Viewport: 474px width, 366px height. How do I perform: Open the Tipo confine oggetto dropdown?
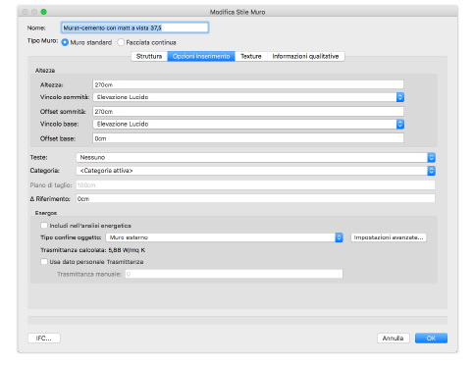[224, 237]
